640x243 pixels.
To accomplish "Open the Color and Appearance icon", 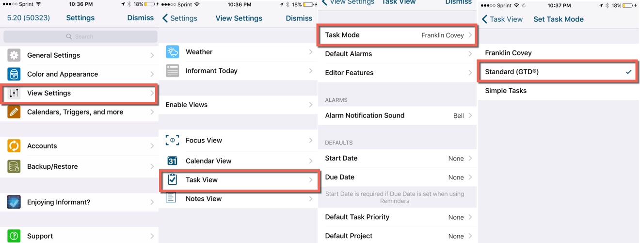I will [14, 74].
